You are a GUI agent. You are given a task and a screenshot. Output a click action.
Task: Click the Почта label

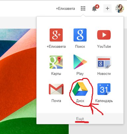pos(56,101)
